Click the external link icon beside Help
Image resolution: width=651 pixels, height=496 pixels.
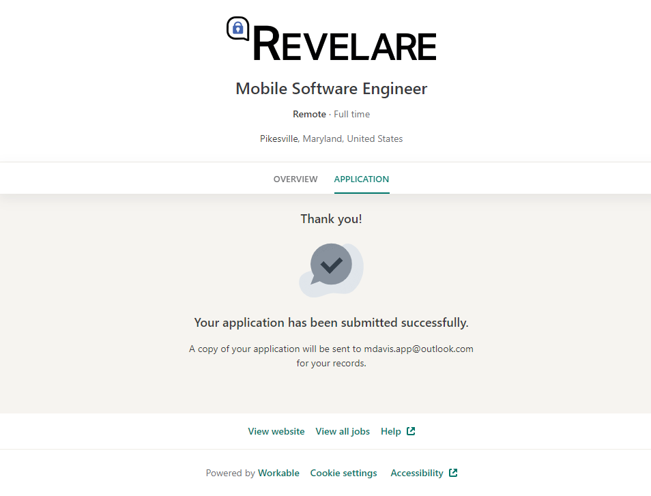tap(411, 431)
